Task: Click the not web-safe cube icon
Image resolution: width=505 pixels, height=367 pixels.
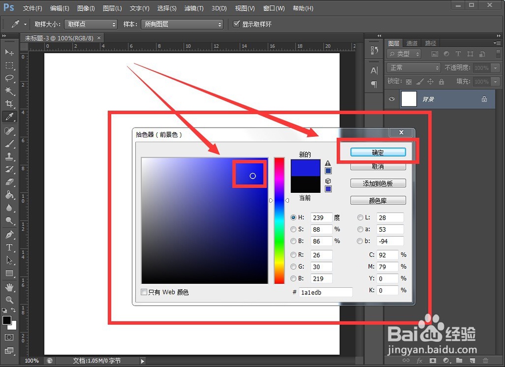Action: [x=328, y=181]
